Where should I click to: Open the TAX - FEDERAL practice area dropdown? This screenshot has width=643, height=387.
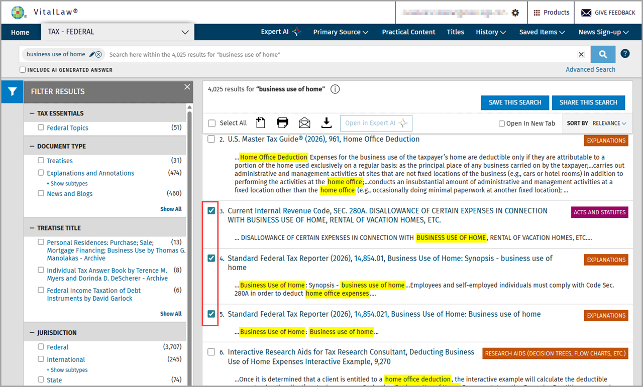tap(118, 32)
